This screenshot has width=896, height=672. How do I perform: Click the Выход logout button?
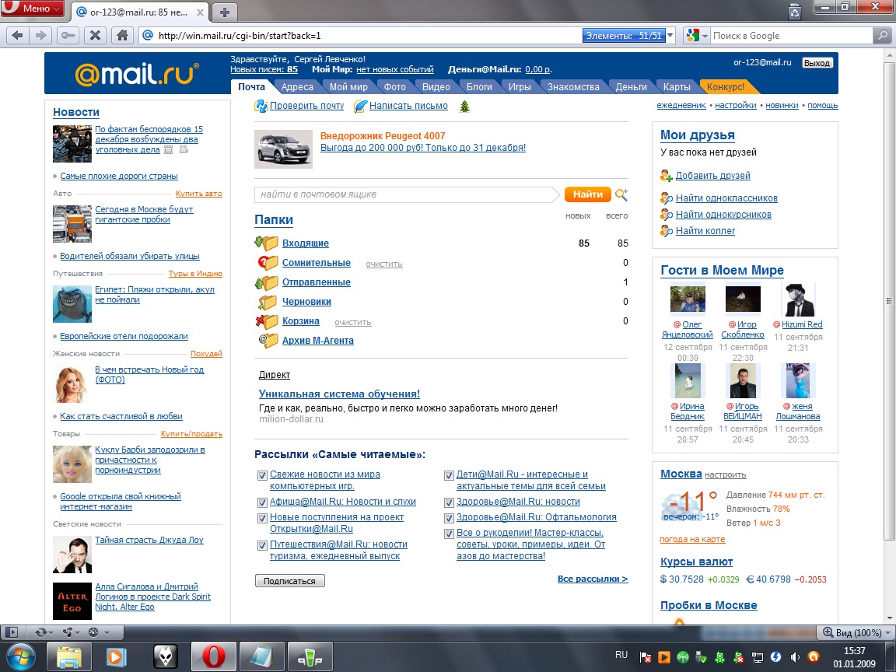pos(817,63)
